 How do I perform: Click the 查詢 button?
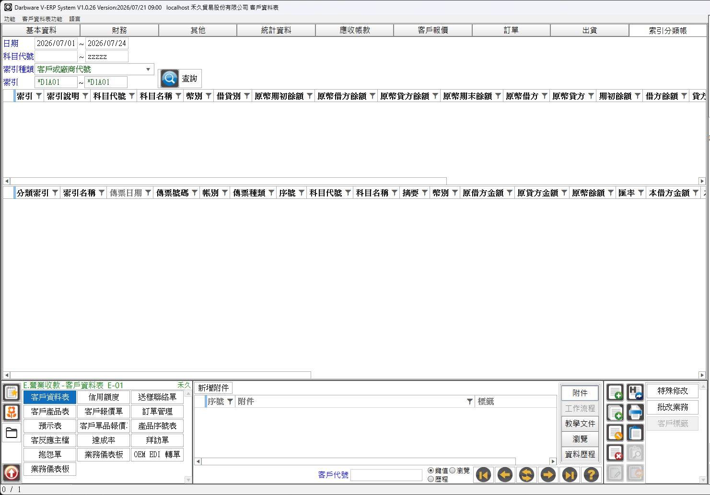180,78
